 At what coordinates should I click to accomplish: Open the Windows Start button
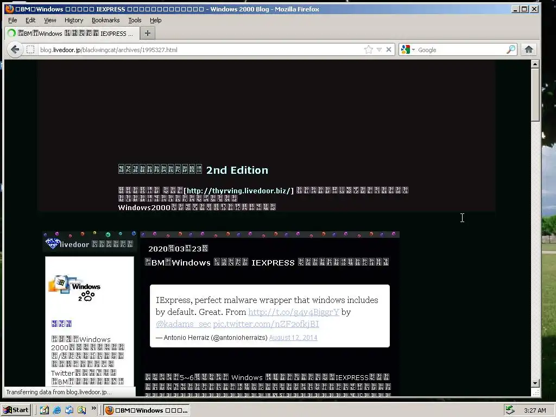[16, 410]
